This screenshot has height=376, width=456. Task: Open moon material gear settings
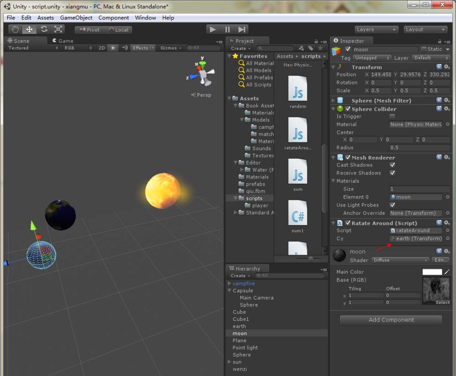click(447, 251)
